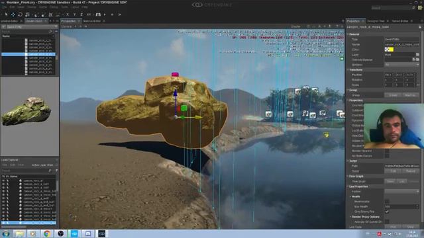The image size is (424, 238).
Task: Click the Script Reload button
Action: point(411,171)
